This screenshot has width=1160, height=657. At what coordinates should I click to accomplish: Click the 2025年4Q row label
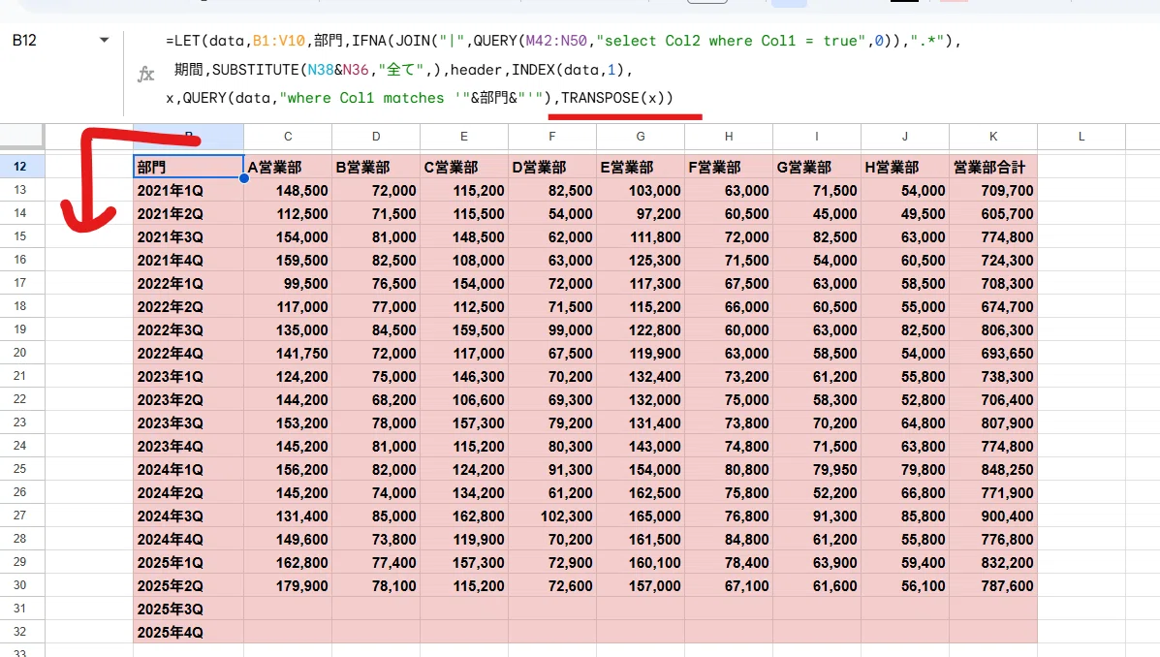[x=189, y=632]
